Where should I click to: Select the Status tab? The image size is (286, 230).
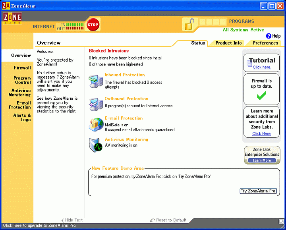[x=198, y=43]
